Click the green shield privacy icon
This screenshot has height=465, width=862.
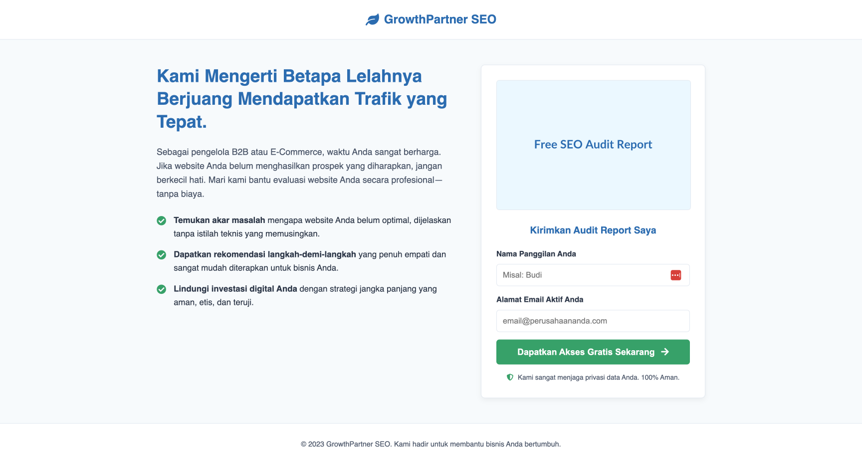pyautogui.click(x=509, y=377)
